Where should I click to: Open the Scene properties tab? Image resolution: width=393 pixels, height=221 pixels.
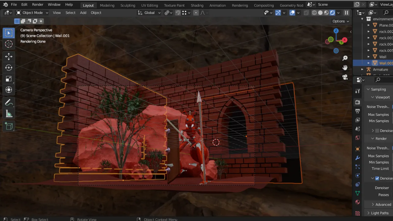point(357,129)
